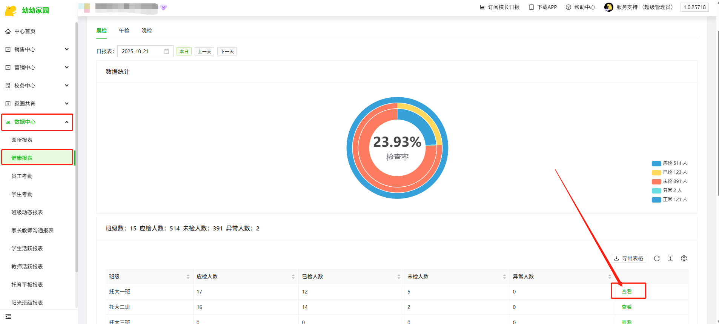719x324 pixels.
Task: Click 查看 for 托大一班 row
Action: click(x=626, y=292)
